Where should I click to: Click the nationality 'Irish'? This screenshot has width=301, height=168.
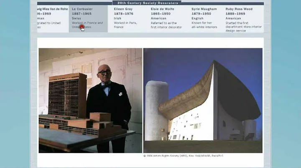[117, 18]
